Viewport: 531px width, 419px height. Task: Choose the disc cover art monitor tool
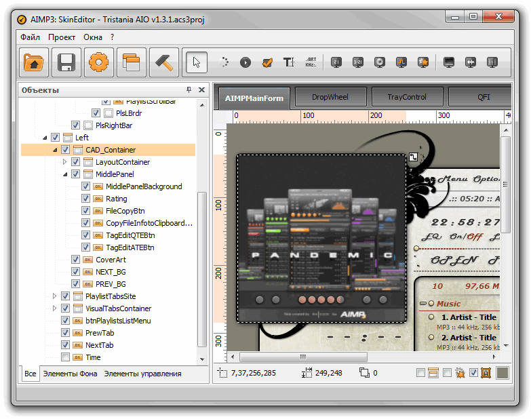[380, 62]
